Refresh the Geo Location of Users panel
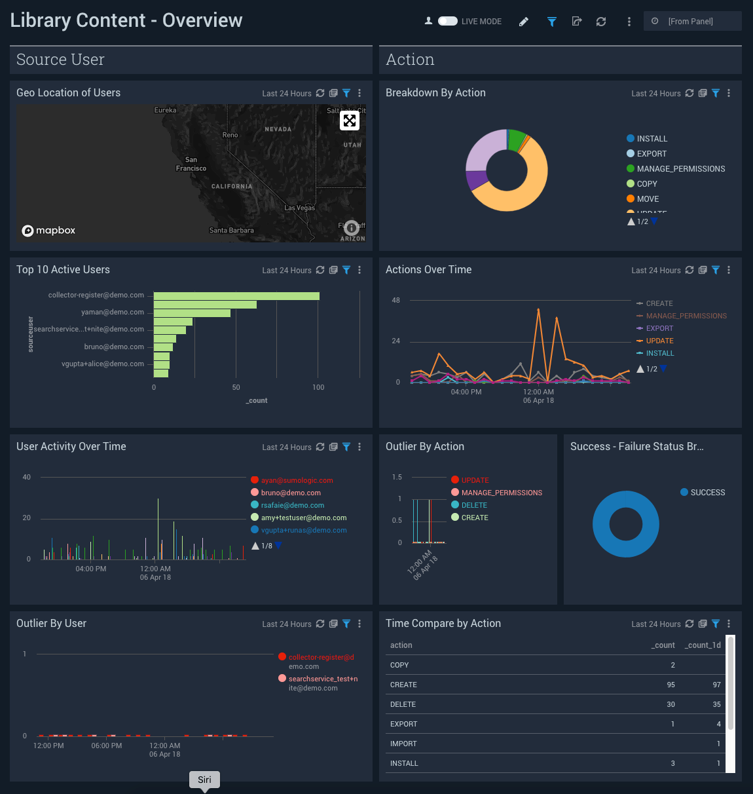Viewport: 753px width, 794px height. click(x=320, y=93)
